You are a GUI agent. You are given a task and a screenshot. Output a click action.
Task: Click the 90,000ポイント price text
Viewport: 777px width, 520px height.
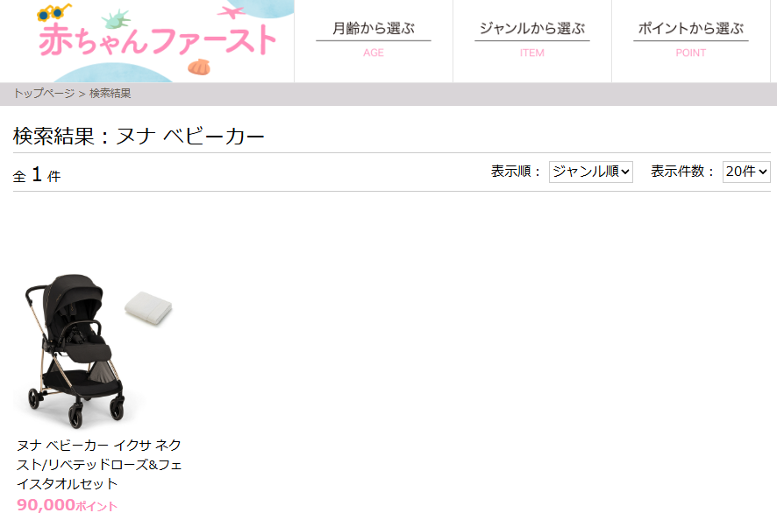click(67, 505)
